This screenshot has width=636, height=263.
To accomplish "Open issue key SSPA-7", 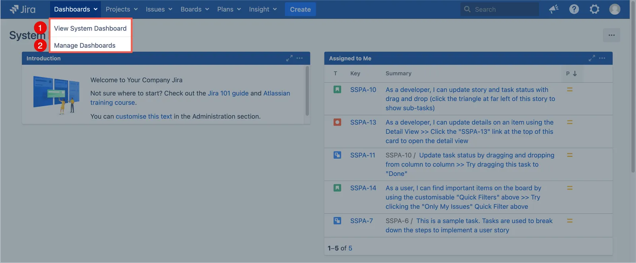I will 361,220.
